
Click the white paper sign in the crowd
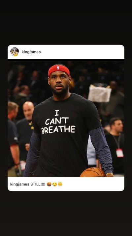point(100,93)
